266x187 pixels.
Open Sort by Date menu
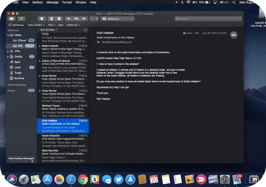49,30
